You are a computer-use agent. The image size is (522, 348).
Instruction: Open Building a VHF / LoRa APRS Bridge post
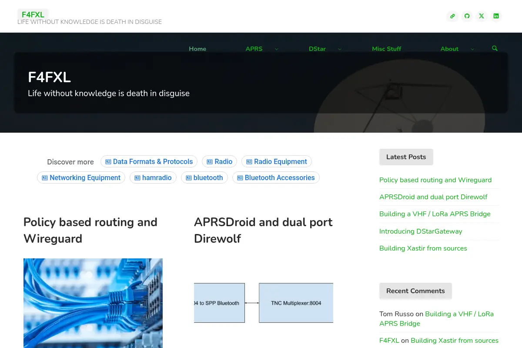click(x=435, y=214)
